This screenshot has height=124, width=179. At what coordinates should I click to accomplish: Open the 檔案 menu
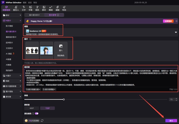click(x=25, y=2)
